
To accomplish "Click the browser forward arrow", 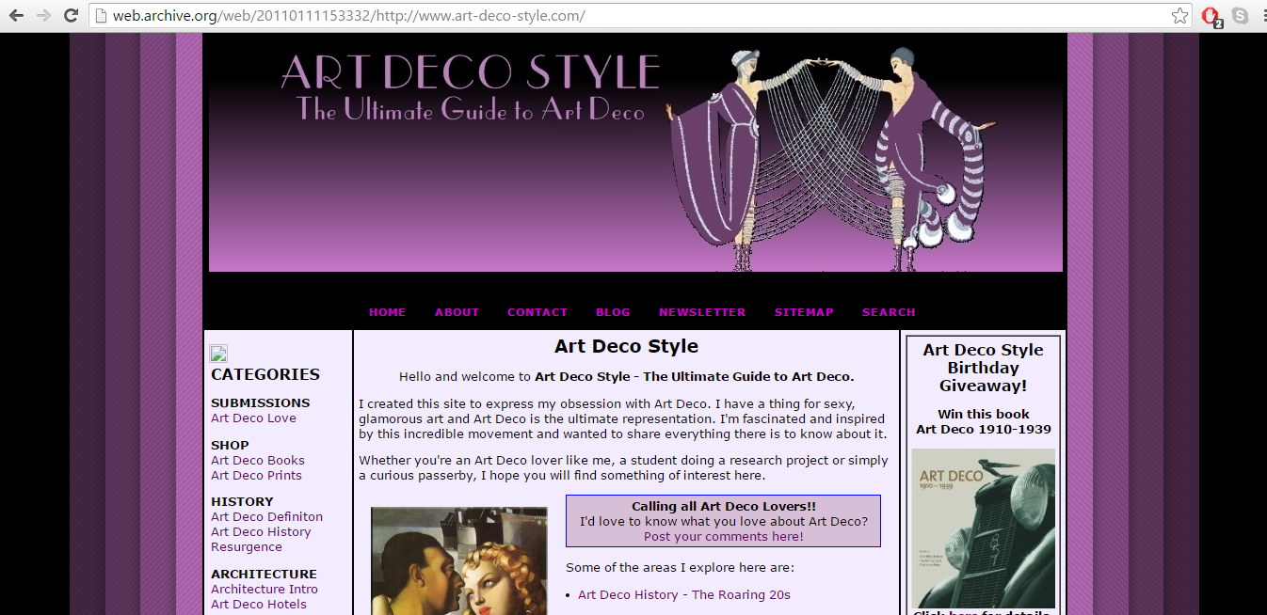I will tap(43, 16).
